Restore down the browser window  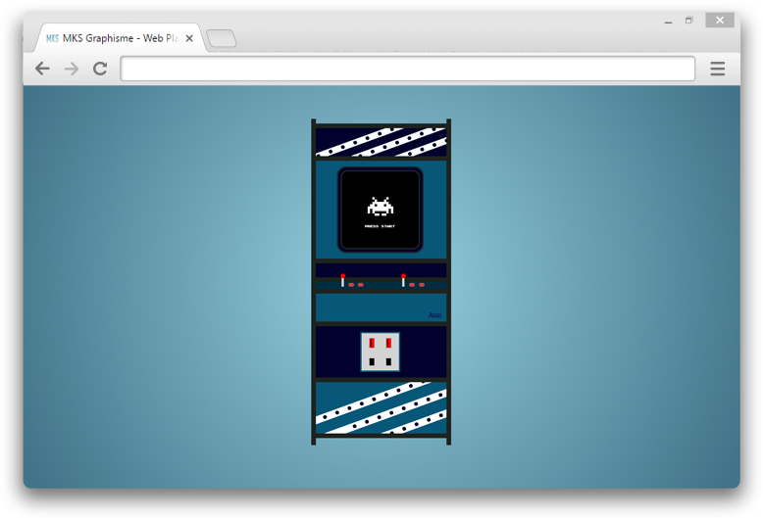point(689,21)
